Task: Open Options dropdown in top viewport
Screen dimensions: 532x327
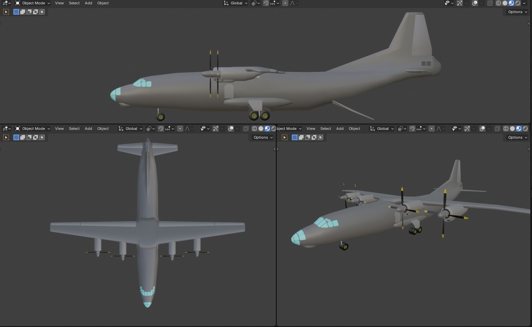Action: click(517, 12)
